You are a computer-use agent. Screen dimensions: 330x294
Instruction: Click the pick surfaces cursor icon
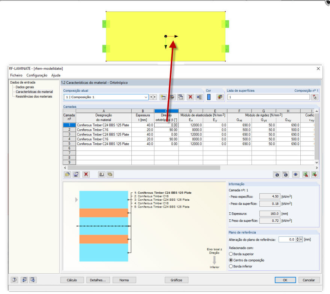coord(315,97)
